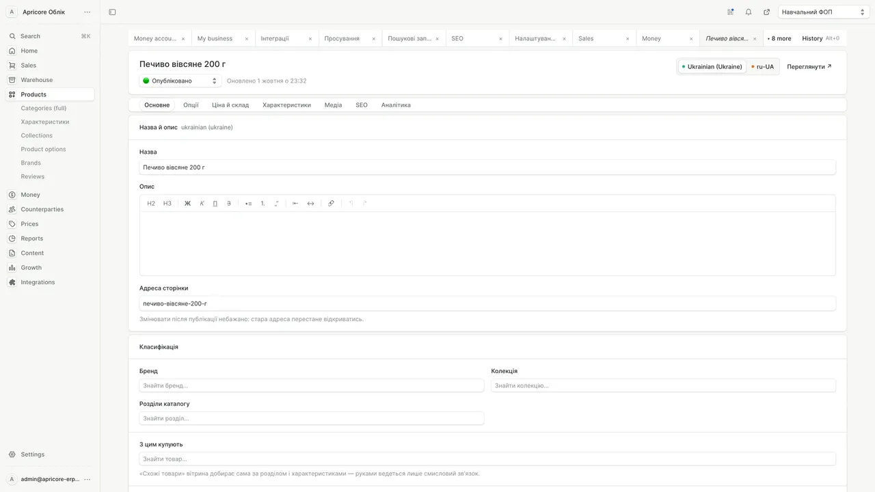The height and width of the screenshot is (492, 875).
Task: Switch language to Ukrainian (Ukraine)
Action: click(x=712, y=66)
